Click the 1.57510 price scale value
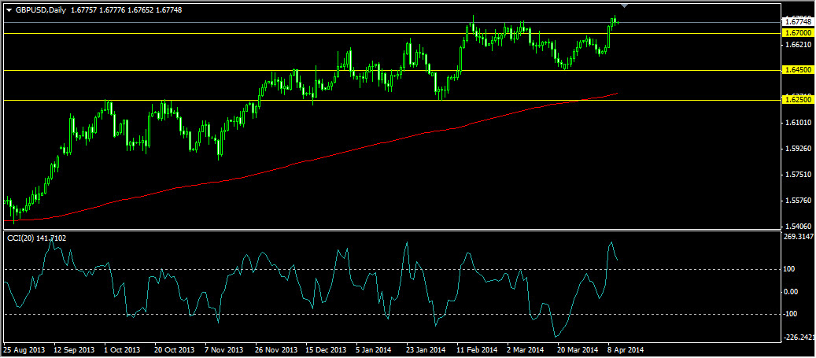This screenshot has height=358, width=816. 798,175
